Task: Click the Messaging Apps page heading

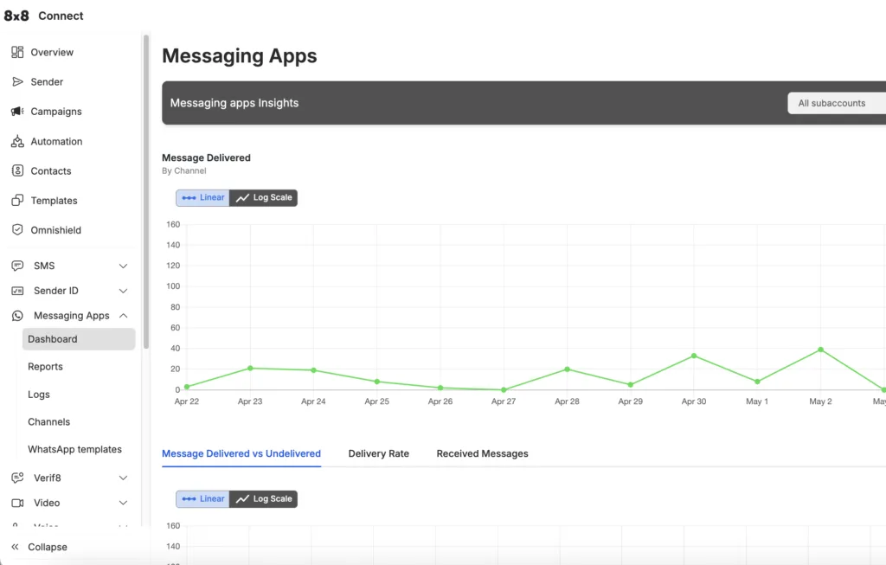Action: [x=240, y=56]
